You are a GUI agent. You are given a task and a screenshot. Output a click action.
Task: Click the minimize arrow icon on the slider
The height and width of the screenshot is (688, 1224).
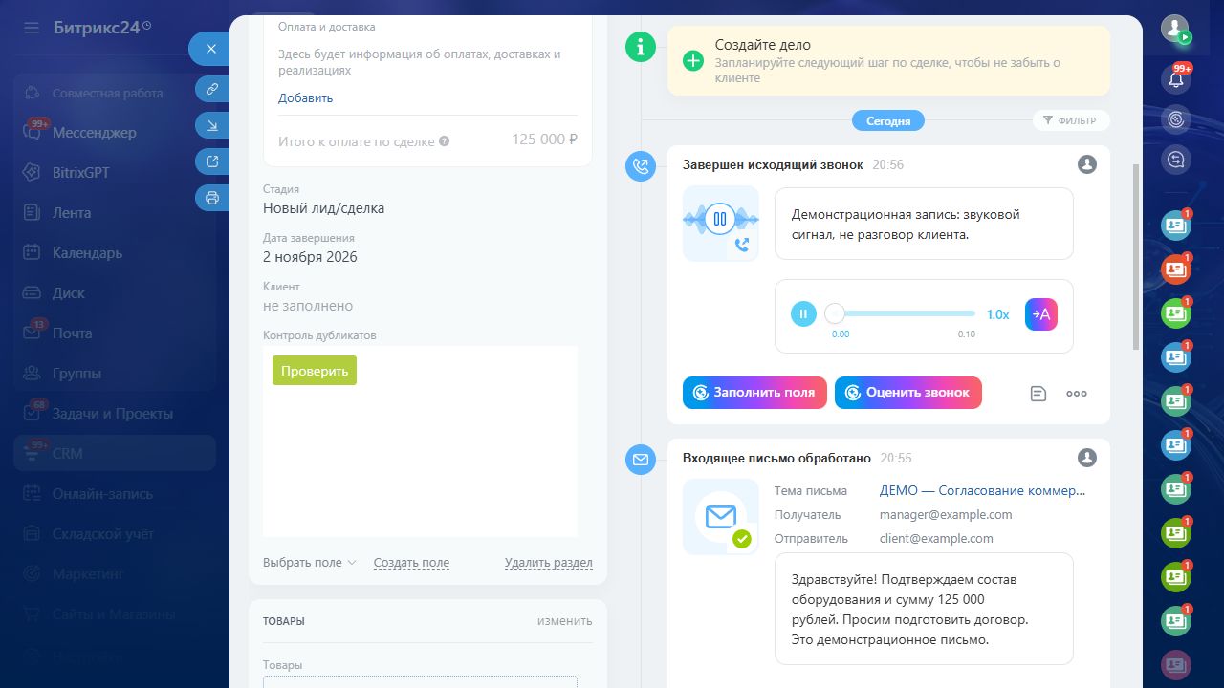pyautogui.click(x=211, y=125)
